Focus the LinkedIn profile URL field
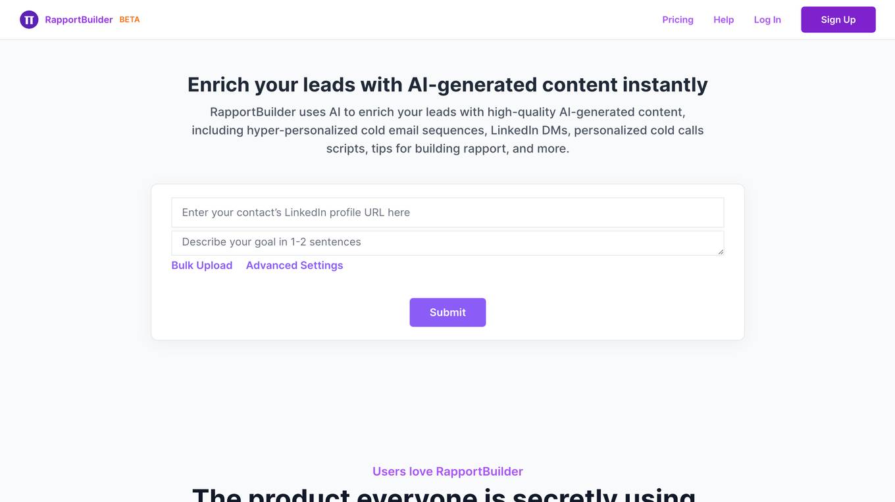This screenshot has height=502, width=895. [447, 212]
